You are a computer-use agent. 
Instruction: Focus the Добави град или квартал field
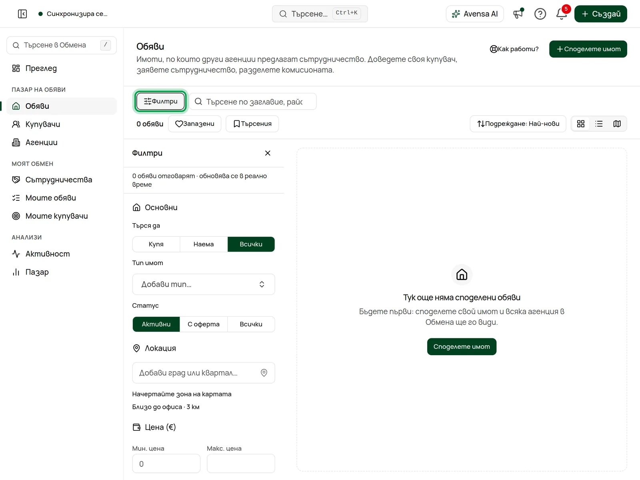(204, 373)
